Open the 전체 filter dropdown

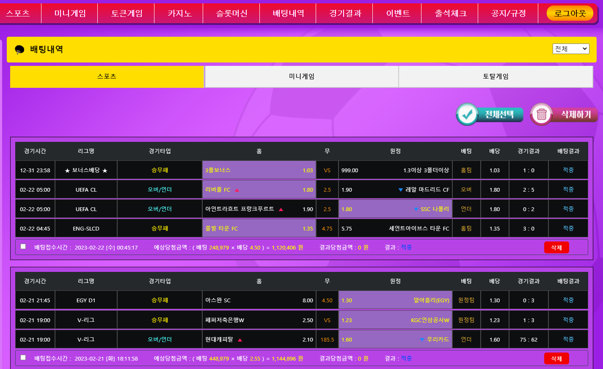(x=570, y=49)
